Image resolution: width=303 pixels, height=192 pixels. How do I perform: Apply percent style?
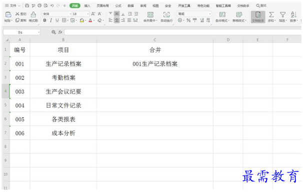coord(188,20)
